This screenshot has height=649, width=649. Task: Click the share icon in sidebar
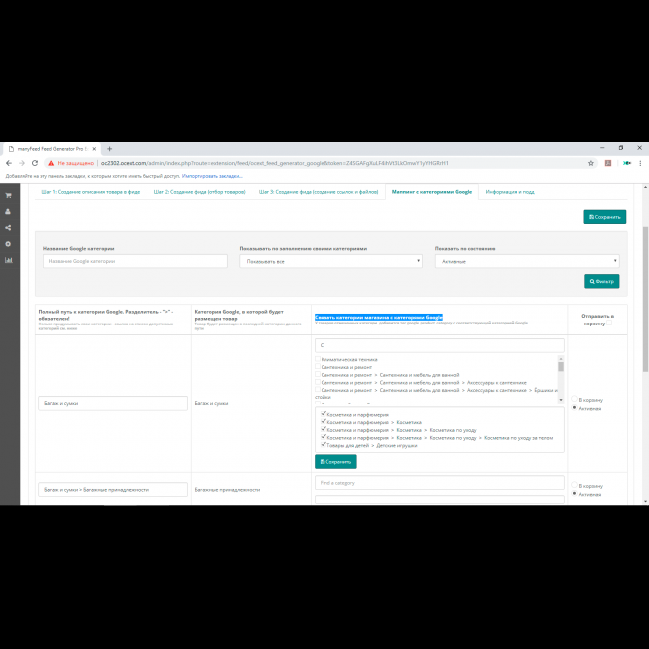(9, 227)
